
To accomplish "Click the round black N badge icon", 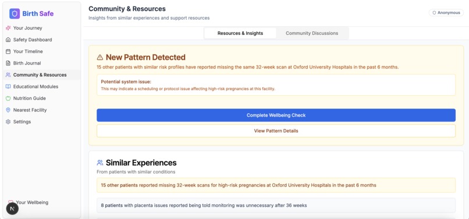I will coord(12,209).
